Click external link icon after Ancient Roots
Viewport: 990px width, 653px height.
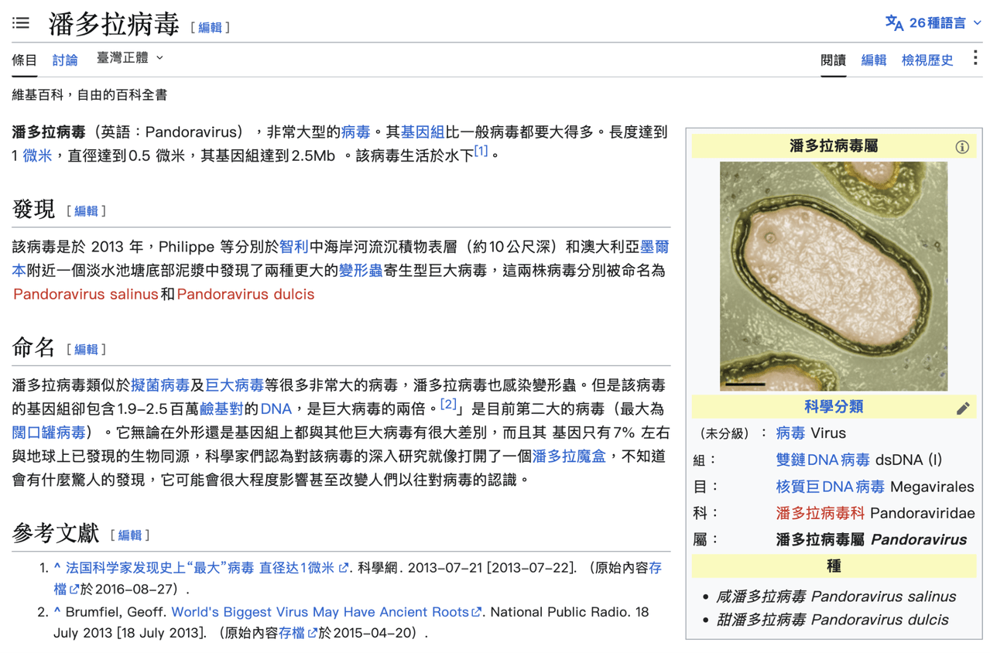coord(476,612)
